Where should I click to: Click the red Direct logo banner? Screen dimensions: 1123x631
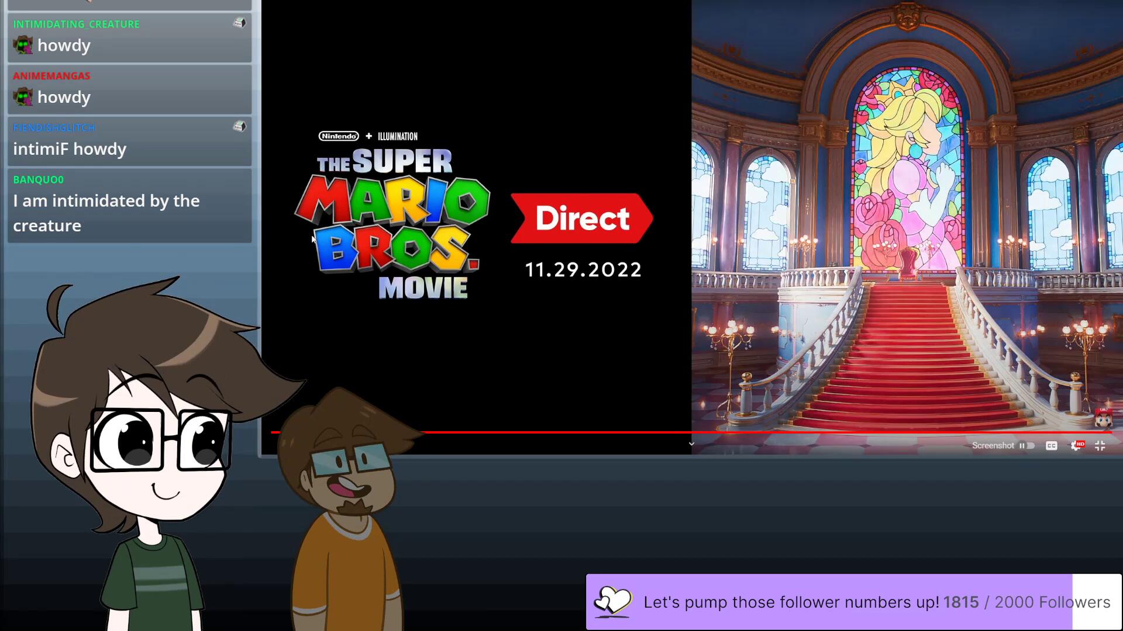point(581,218)
